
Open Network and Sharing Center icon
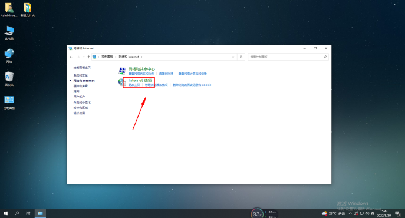click(122, 71)
